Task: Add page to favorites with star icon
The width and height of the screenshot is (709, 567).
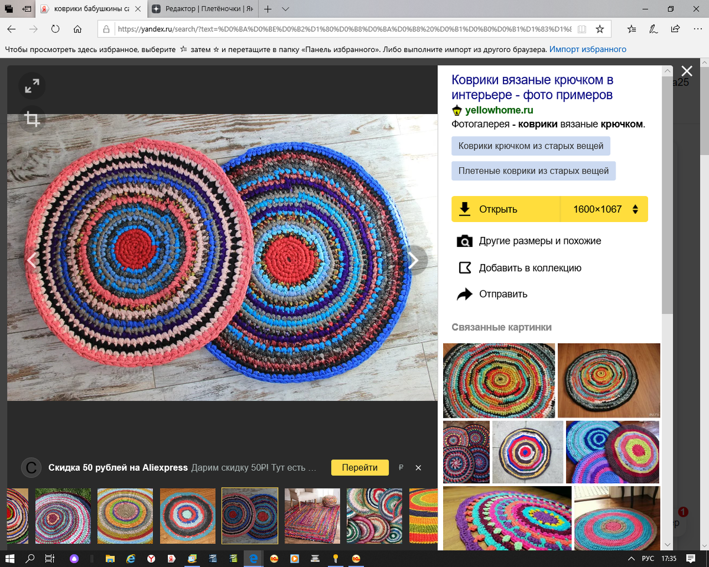Action: [x=600, y=29]
